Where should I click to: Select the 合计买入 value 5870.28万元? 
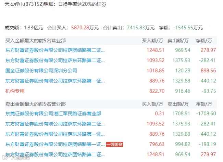point(85,28)
